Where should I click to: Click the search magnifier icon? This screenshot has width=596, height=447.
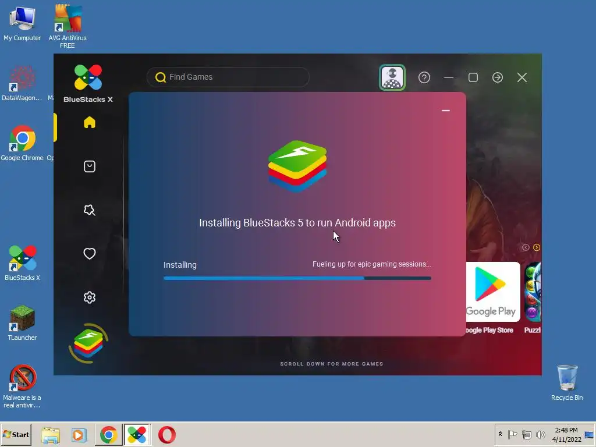[161, 77]
